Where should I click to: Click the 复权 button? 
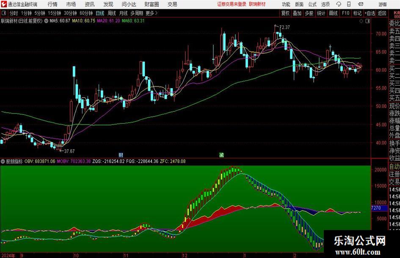point(285,13)
